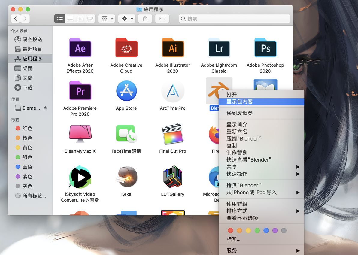
Task: Open Adobe Creative Cloud folder icon
Action: click(x=126, y=48)
